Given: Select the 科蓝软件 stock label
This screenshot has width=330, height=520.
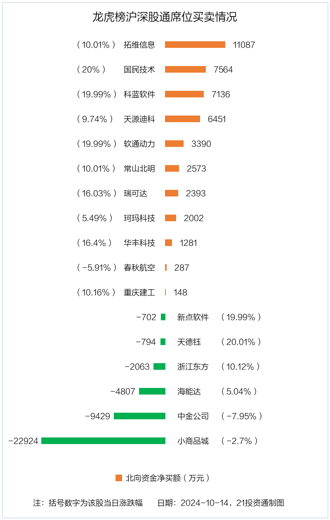Looking at the screenshot, I should click(x=139, y=94).
